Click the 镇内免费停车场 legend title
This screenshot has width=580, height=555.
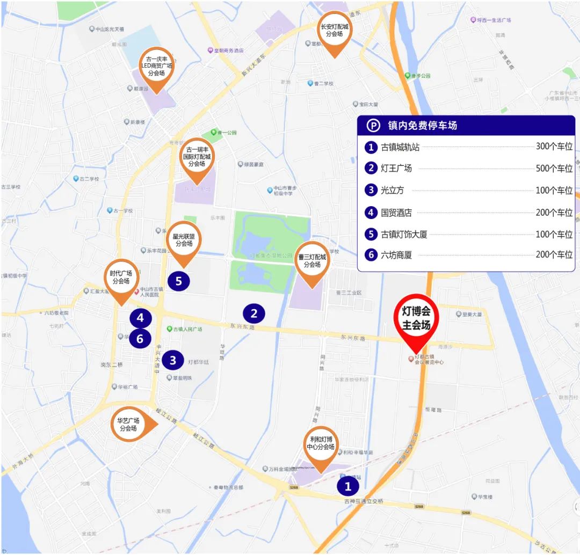coord(423,126)
